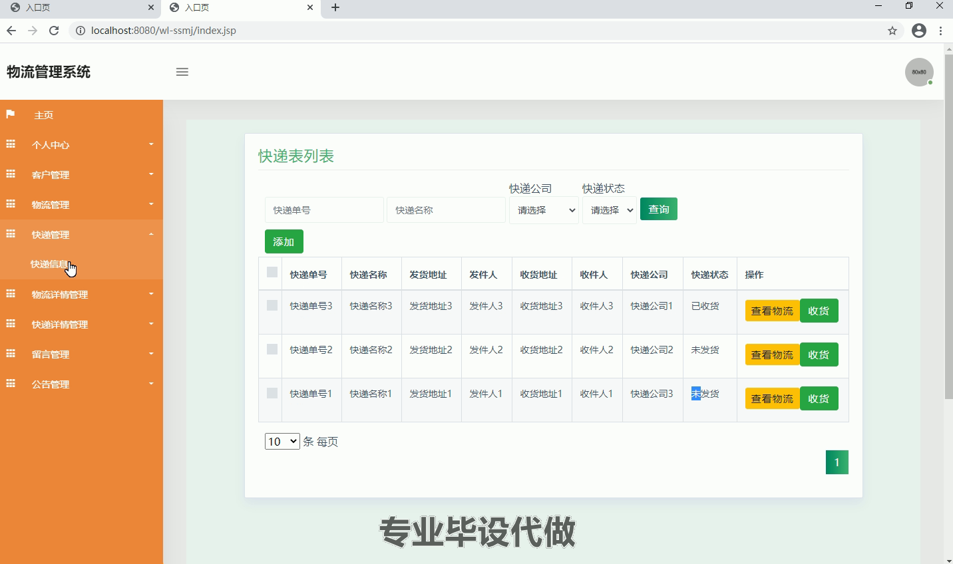This screenshot has height=564, width=953.
Task: Close the first 入口页 tab
Action: point(151,7)
